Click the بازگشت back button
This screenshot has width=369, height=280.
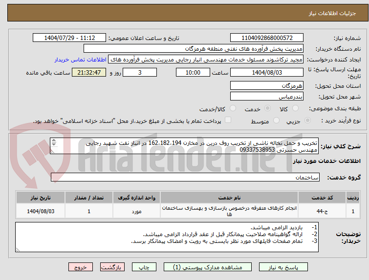(x=112, y=267)
